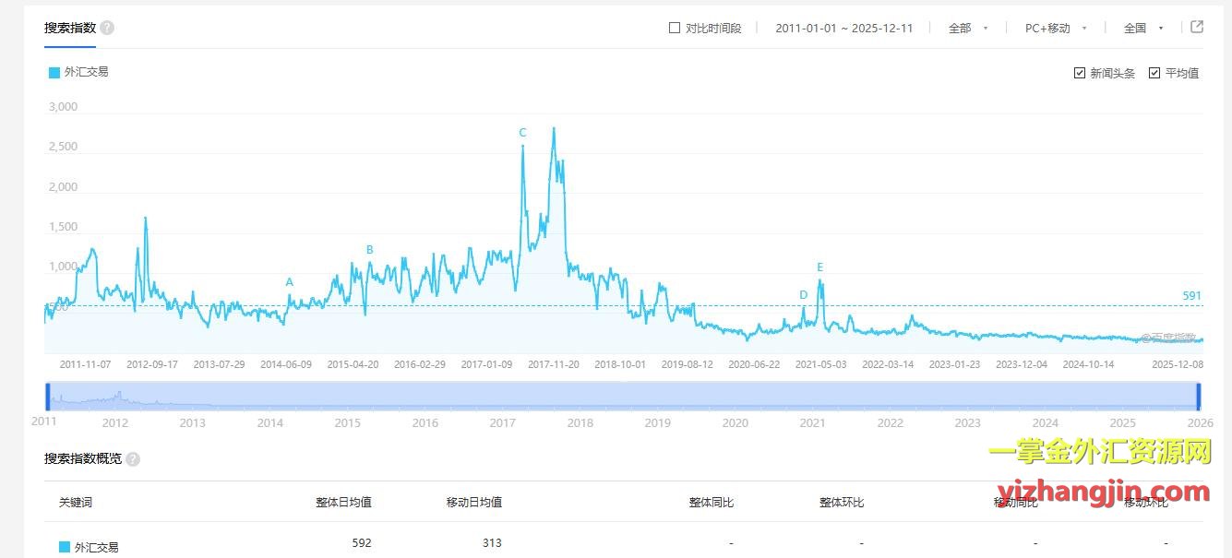Uncheck the 平均值 checkbox
The width and height of the screenshot is (1232, 558).
click(1154, 73)
